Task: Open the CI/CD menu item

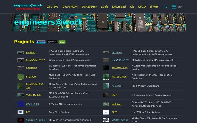Action: [142, 7]
